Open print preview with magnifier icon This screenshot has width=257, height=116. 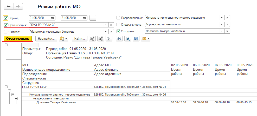point(127,39)
